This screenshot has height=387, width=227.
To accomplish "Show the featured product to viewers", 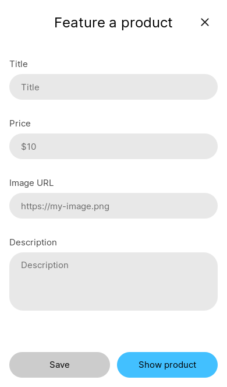I will [x=168, y=365].
